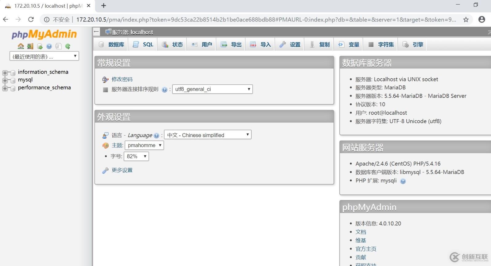Click the help icon after PHP 扩展 mysqli

coord(403,181)
